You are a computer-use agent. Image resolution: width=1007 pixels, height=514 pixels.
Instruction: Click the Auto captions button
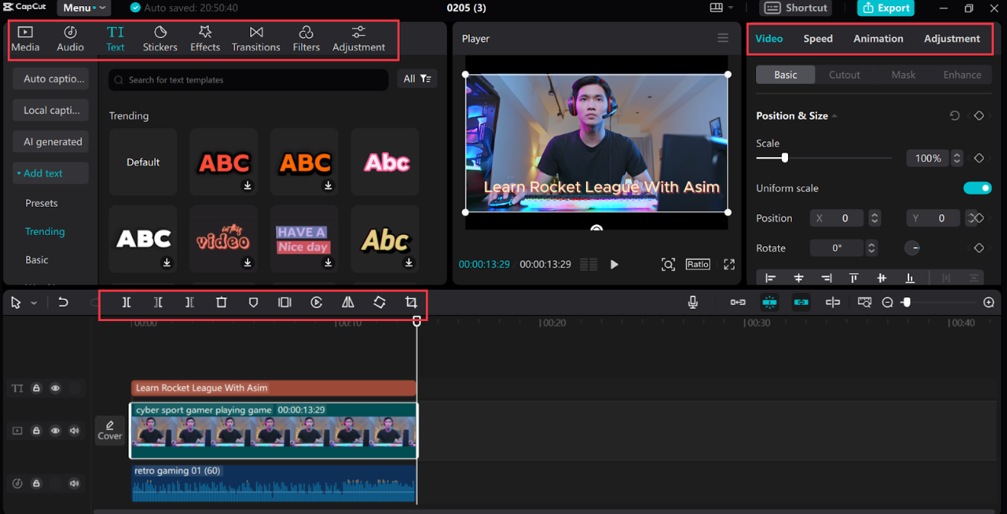(x=50, y=79)
